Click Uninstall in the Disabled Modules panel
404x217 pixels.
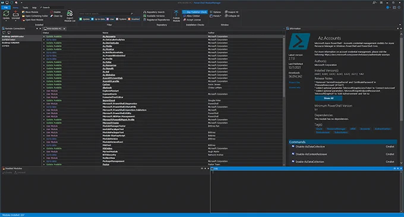tap(20, 172)
